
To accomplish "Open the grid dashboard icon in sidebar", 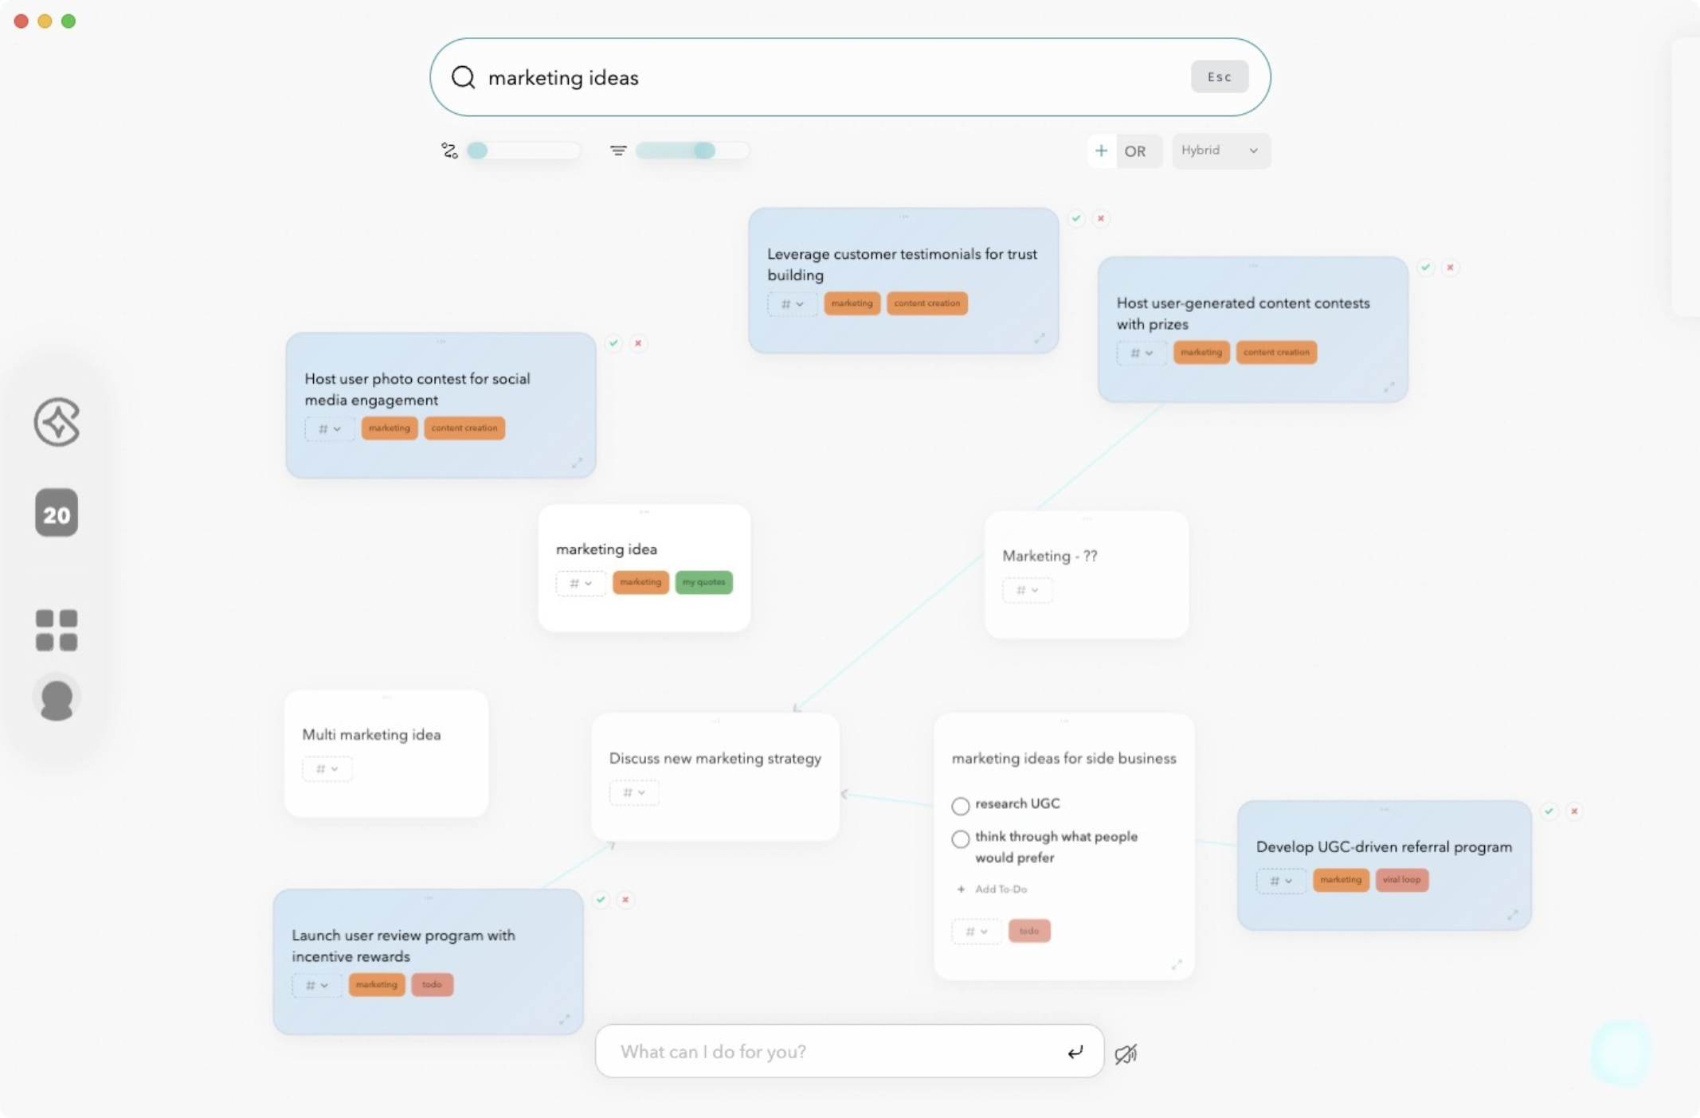I will click(x=57, y=630).
